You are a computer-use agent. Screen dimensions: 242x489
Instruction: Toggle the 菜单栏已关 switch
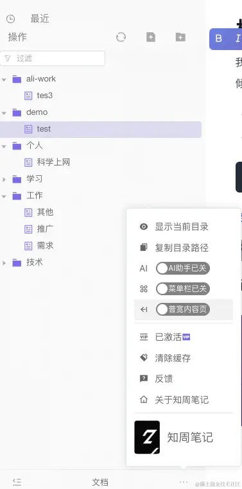[183, 289]
